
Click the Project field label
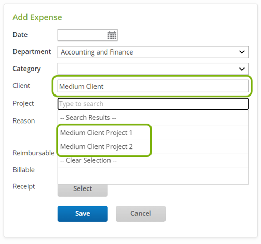point(23,104)
